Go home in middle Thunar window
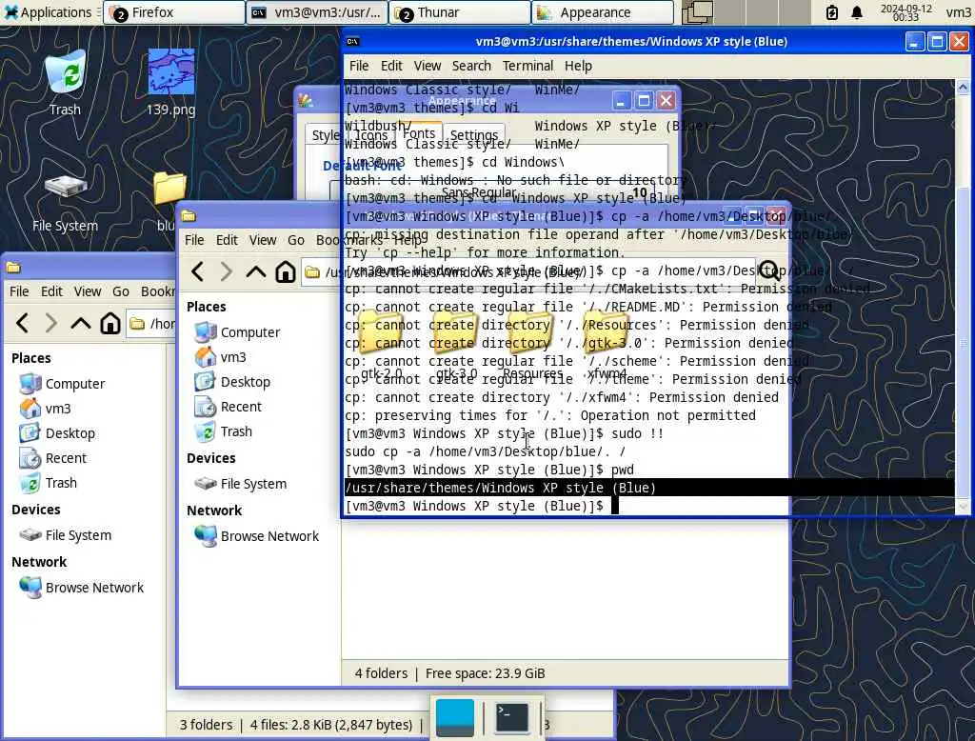The width and height of the screenshot is (975, 741). coord(286,271)
